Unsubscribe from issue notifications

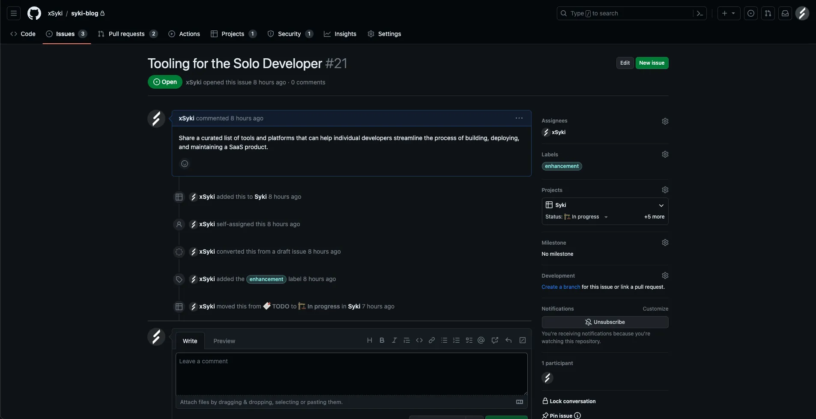604,322
